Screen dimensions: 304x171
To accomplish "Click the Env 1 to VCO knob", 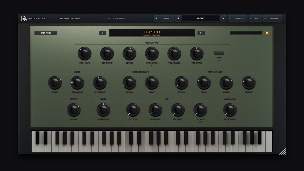I will tap(230, 110).
